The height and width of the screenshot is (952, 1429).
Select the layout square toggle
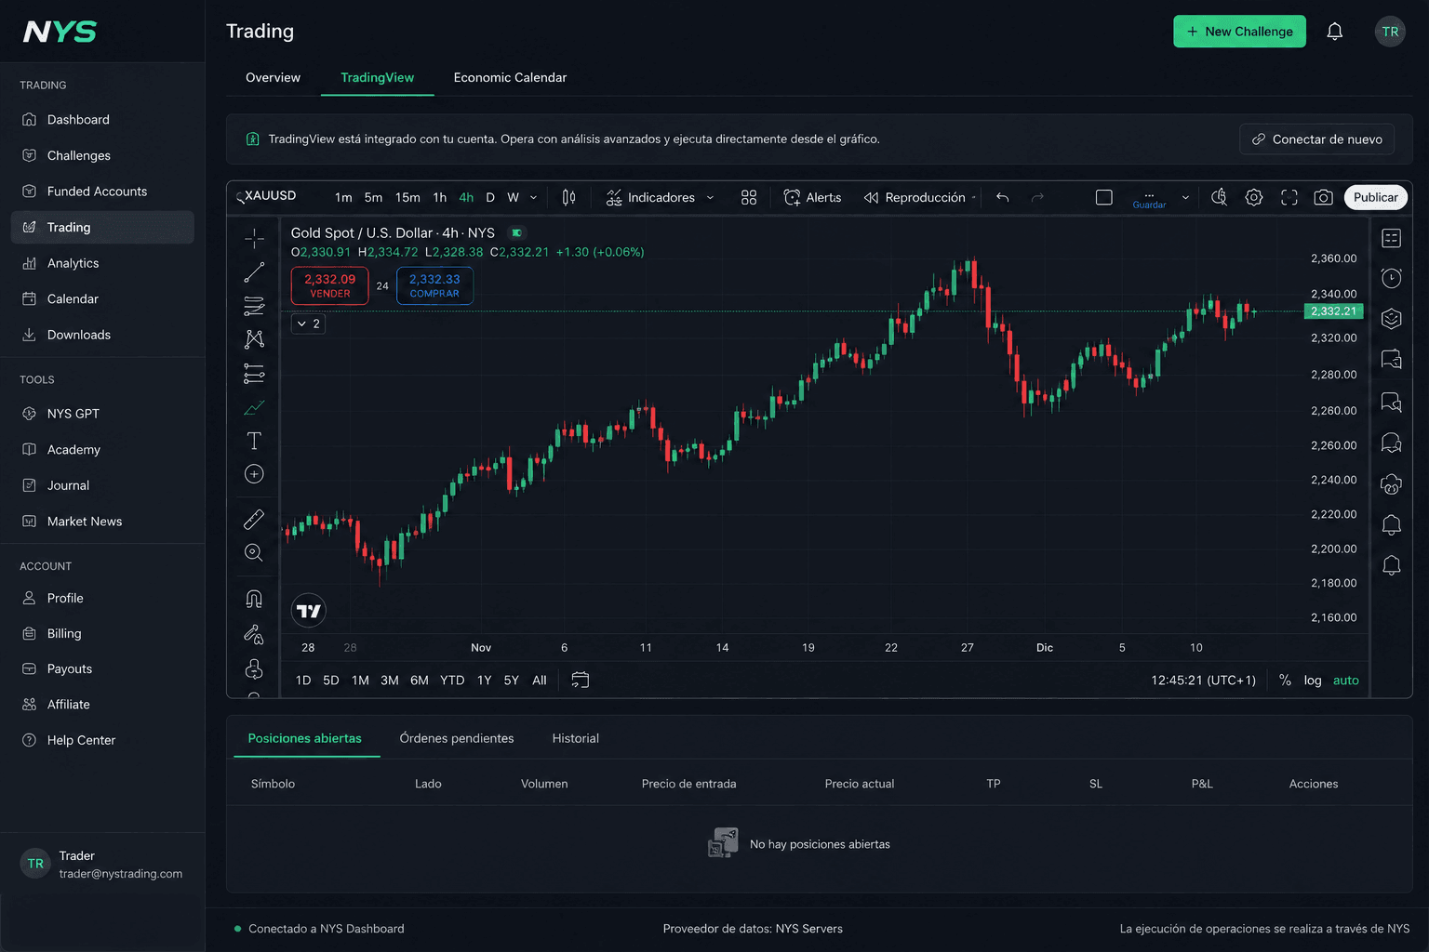[x=1104, y=197]
